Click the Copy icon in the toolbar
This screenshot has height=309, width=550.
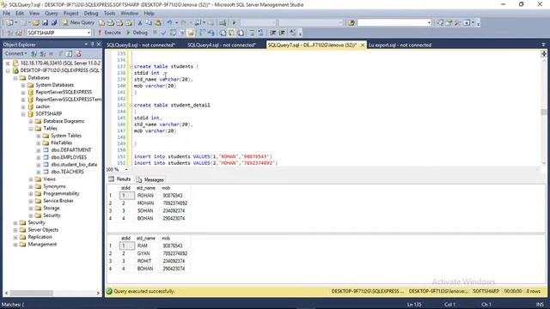pyautogui.click(x=149, y=23)
